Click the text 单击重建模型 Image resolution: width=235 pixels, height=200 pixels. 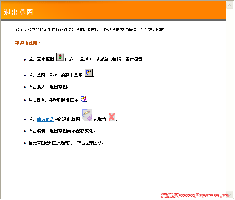pyautogui.click(x=41, y=59)
